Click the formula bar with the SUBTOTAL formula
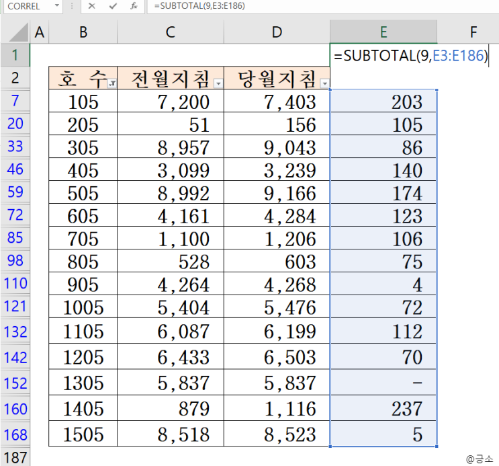Image resolution: width=499 pixels, height=466 pixels. point(322,6)
